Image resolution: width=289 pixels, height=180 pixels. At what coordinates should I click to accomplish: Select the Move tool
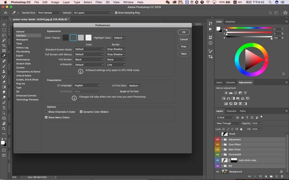[x=4, y=25]
